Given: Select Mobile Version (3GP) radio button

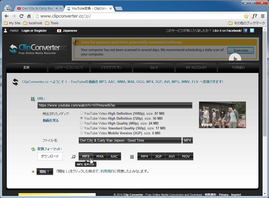Looking at the screenshot, I should click(x=82, y=133).
